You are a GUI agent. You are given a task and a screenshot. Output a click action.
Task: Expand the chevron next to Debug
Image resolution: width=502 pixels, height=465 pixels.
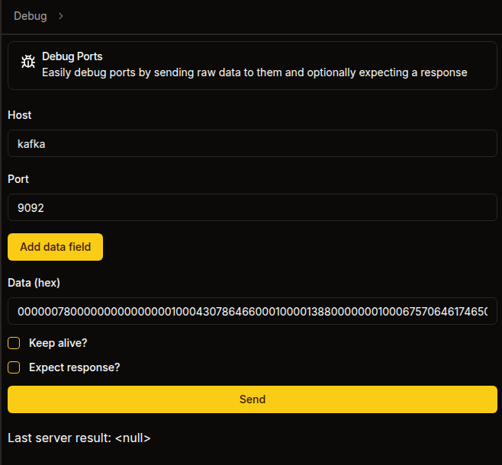coord(61,16)
